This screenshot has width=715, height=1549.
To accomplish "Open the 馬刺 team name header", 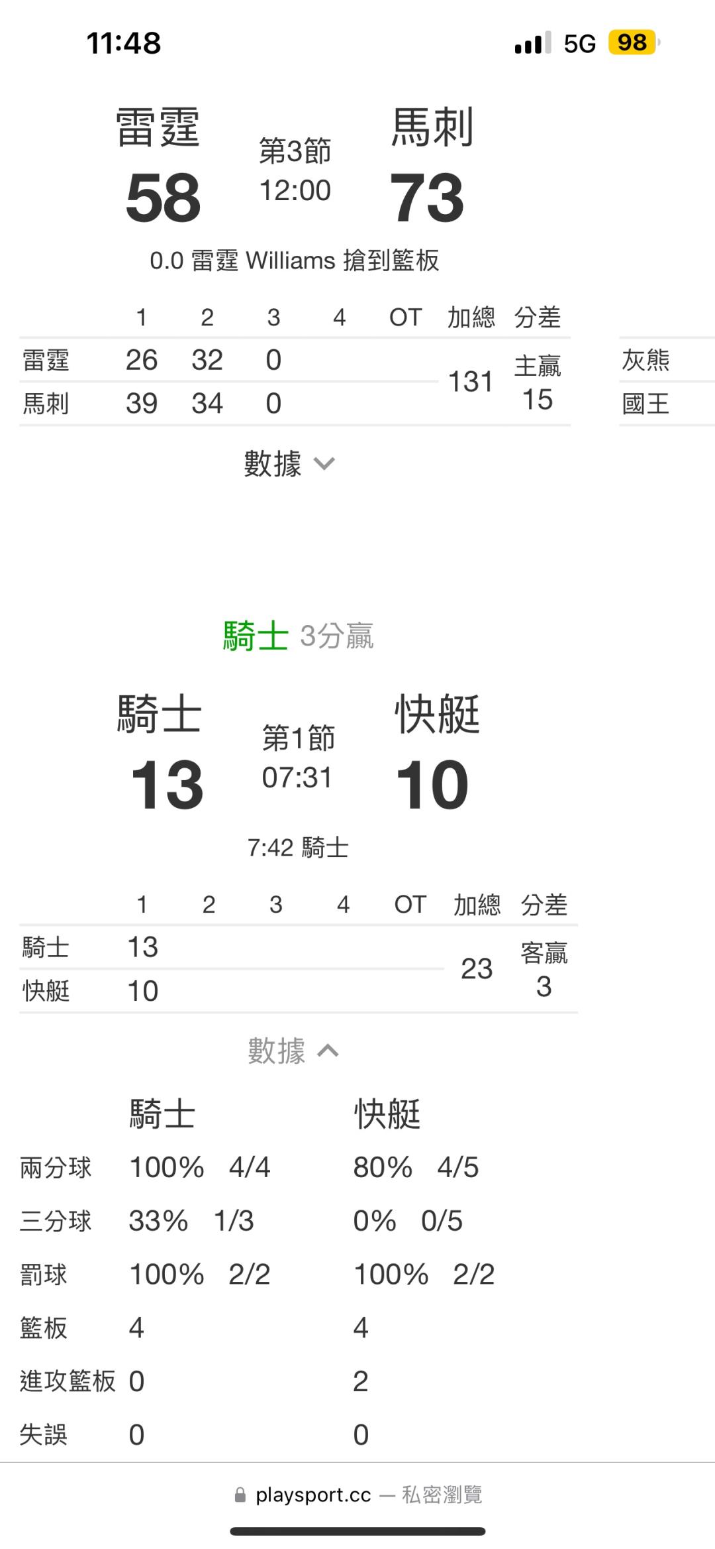I will point(432,127).
